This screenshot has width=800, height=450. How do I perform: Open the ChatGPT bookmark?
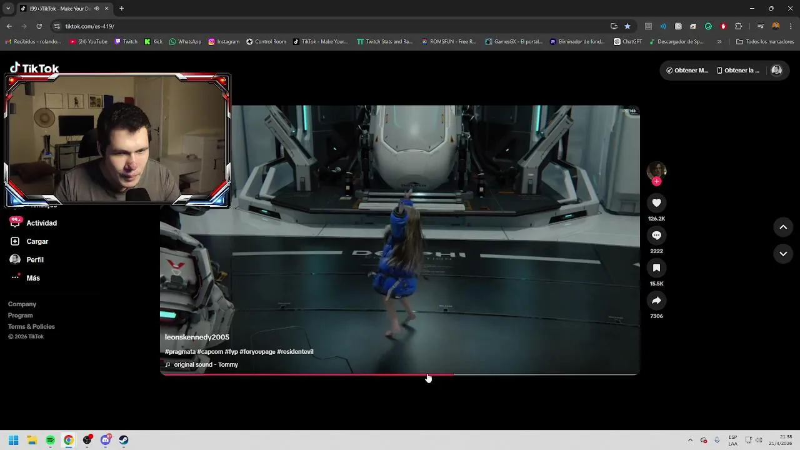click(x=627, y=42)
